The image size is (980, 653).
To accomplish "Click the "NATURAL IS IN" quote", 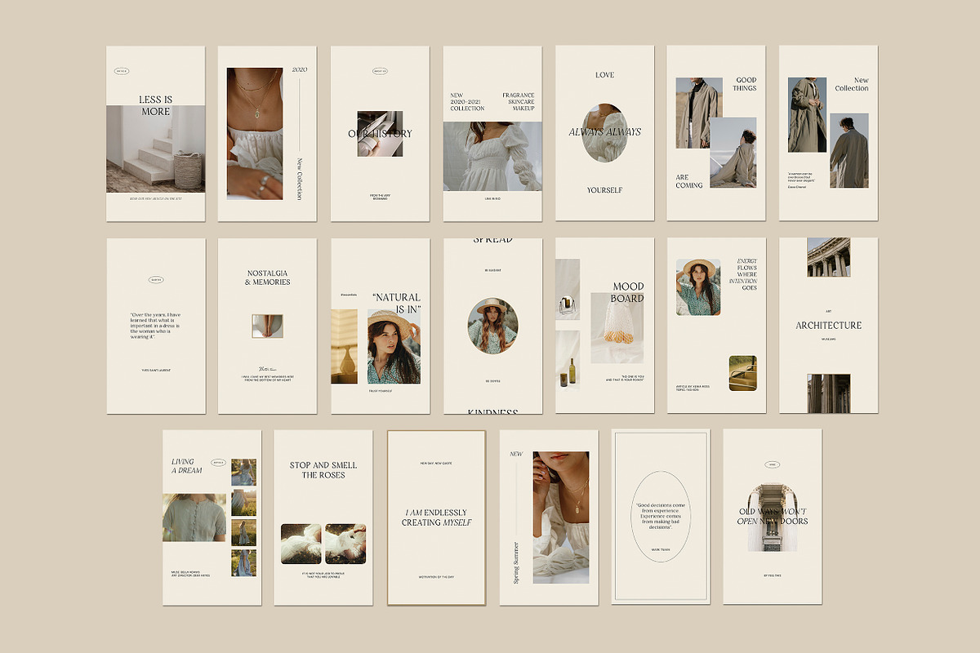I will (396, 303).
